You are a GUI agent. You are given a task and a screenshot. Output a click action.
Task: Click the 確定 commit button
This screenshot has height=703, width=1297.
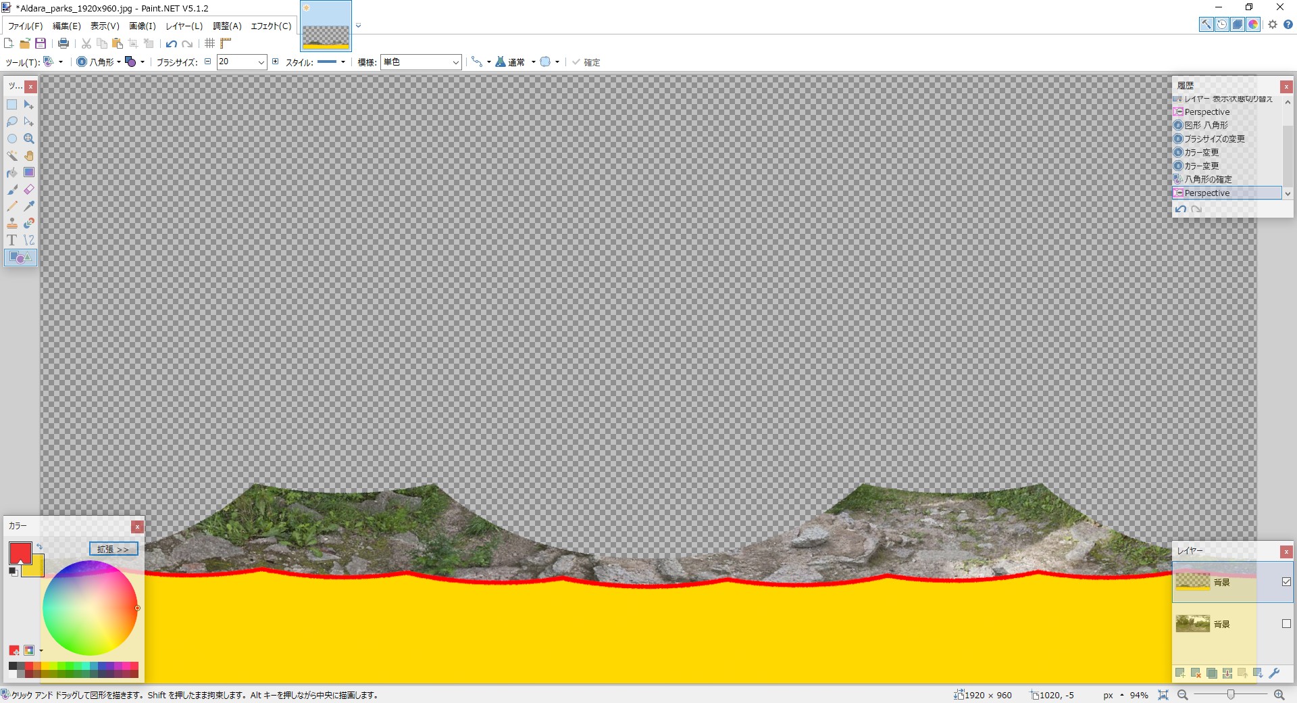pos(586,62)
